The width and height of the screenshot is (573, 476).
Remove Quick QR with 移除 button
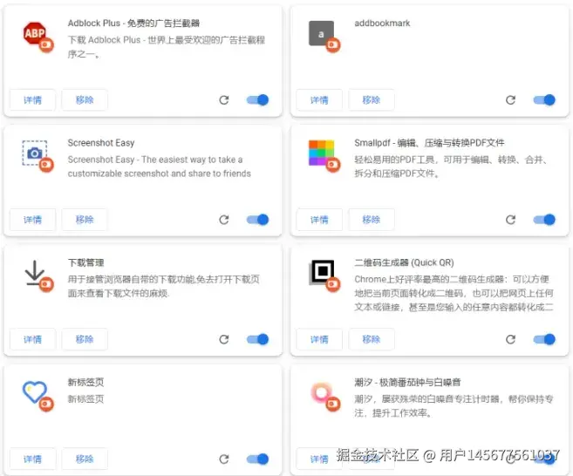[372, 339]
